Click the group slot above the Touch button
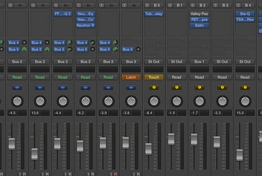 pos(154,69)
